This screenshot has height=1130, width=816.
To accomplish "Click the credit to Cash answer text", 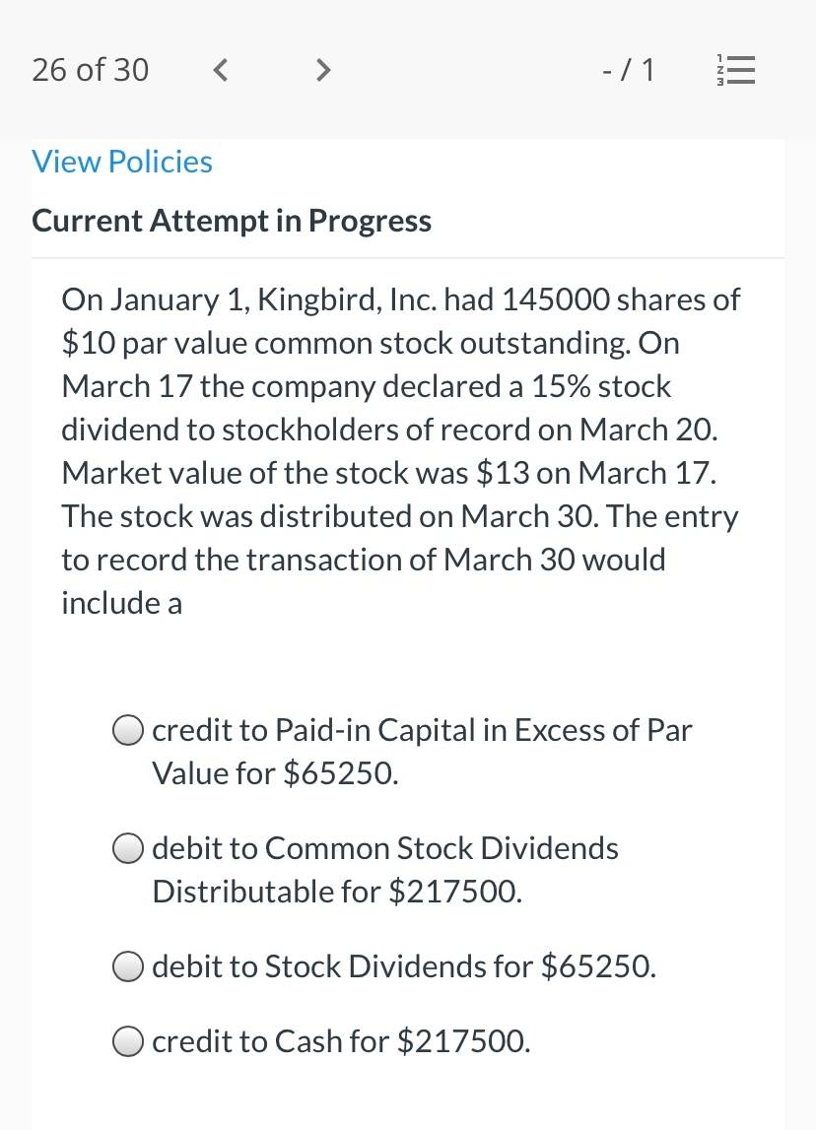I will pos(341,1041).
